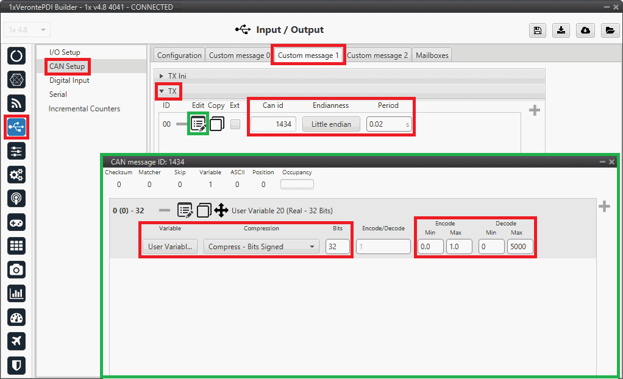Toggle the Little endian endianness button

pos(331,124)
